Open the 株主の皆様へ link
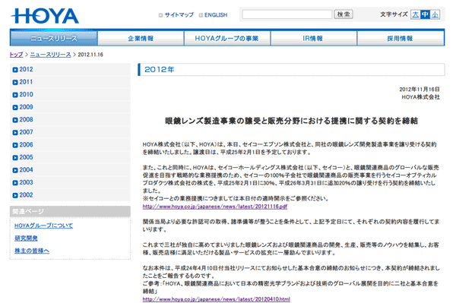This screenshot has width=456, height=303. [x=32, y=251]
